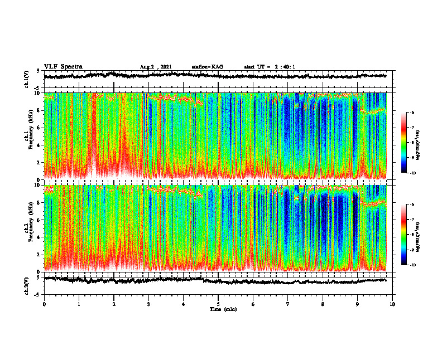
Task: Click time axis tick label 3
Action: click(x=148, y=304)
